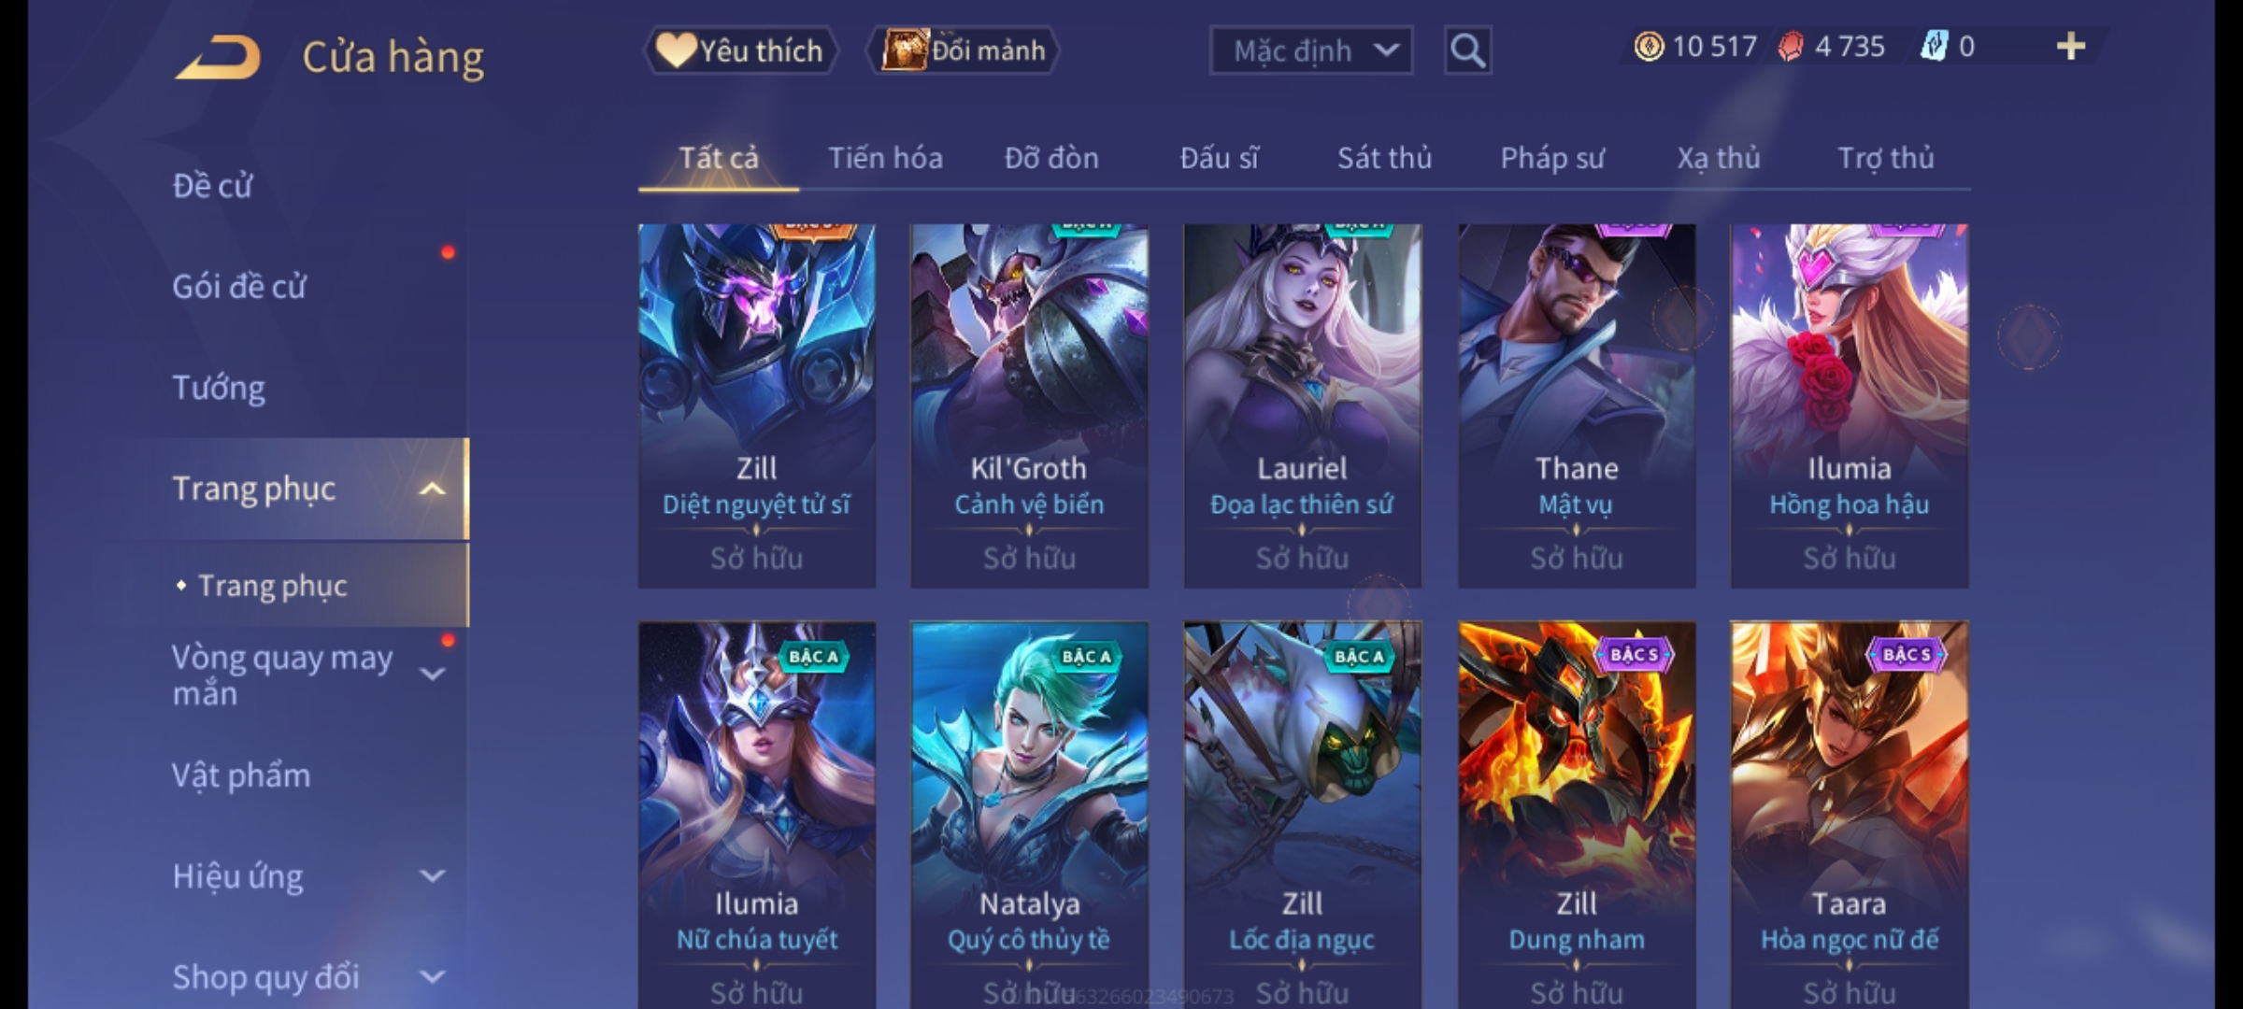Open Yêu thích favorites heart button

click(740, 50)
